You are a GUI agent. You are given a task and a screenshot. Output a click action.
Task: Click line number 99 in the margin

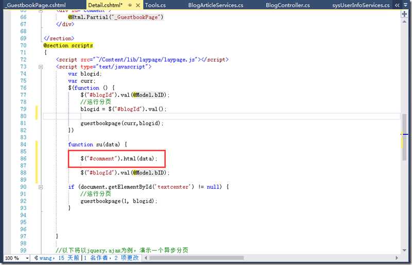point(23,251)
